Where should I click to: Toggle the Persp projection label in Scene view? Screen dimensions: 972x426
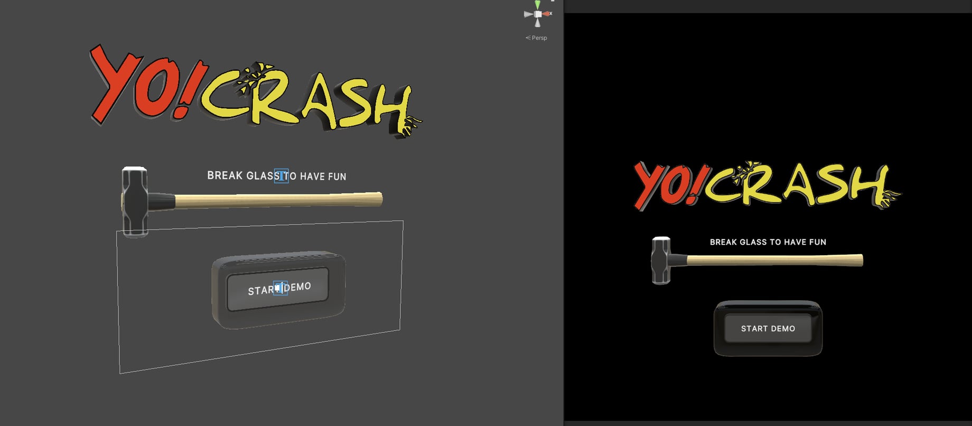pyautogui.click(x=536, y=38)
